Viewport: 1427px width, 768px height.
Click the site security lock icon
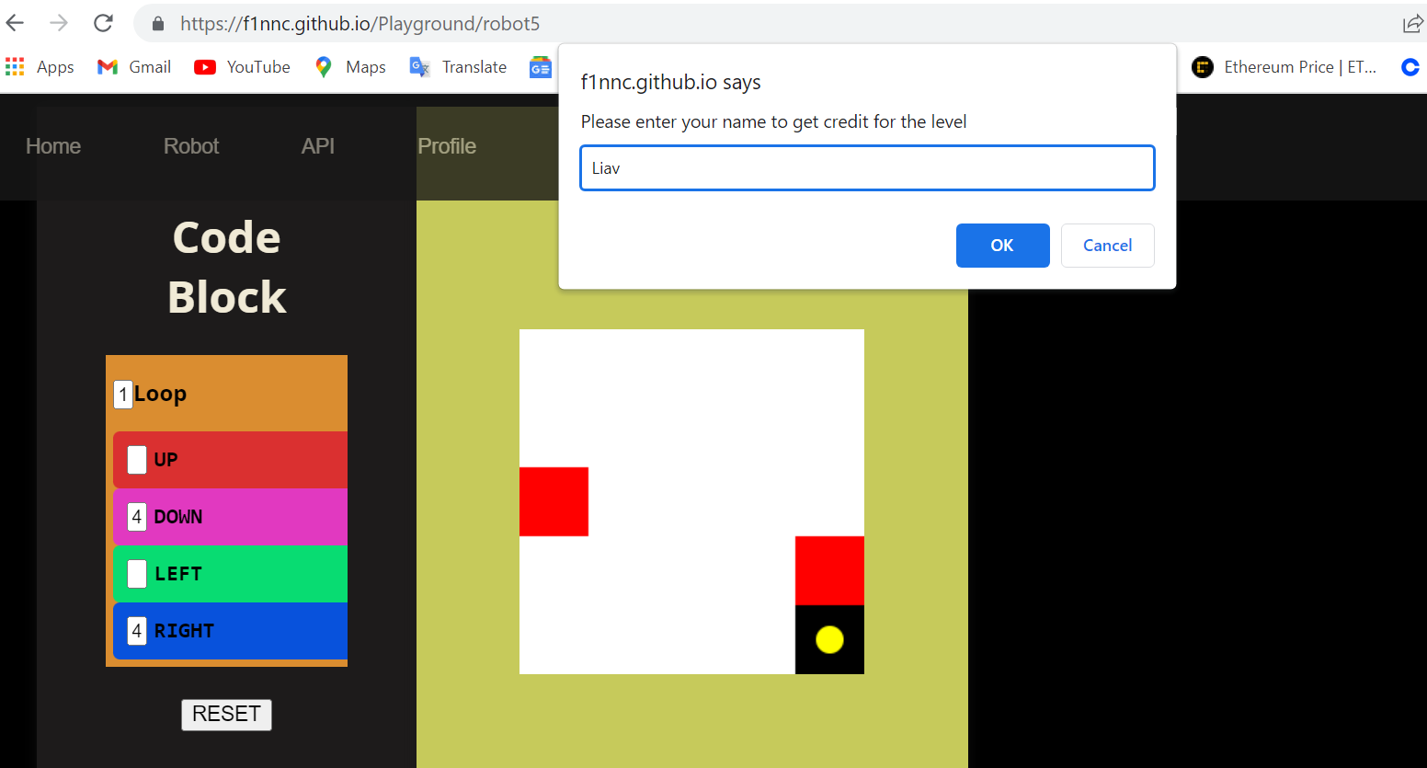(x=156, y=23)
